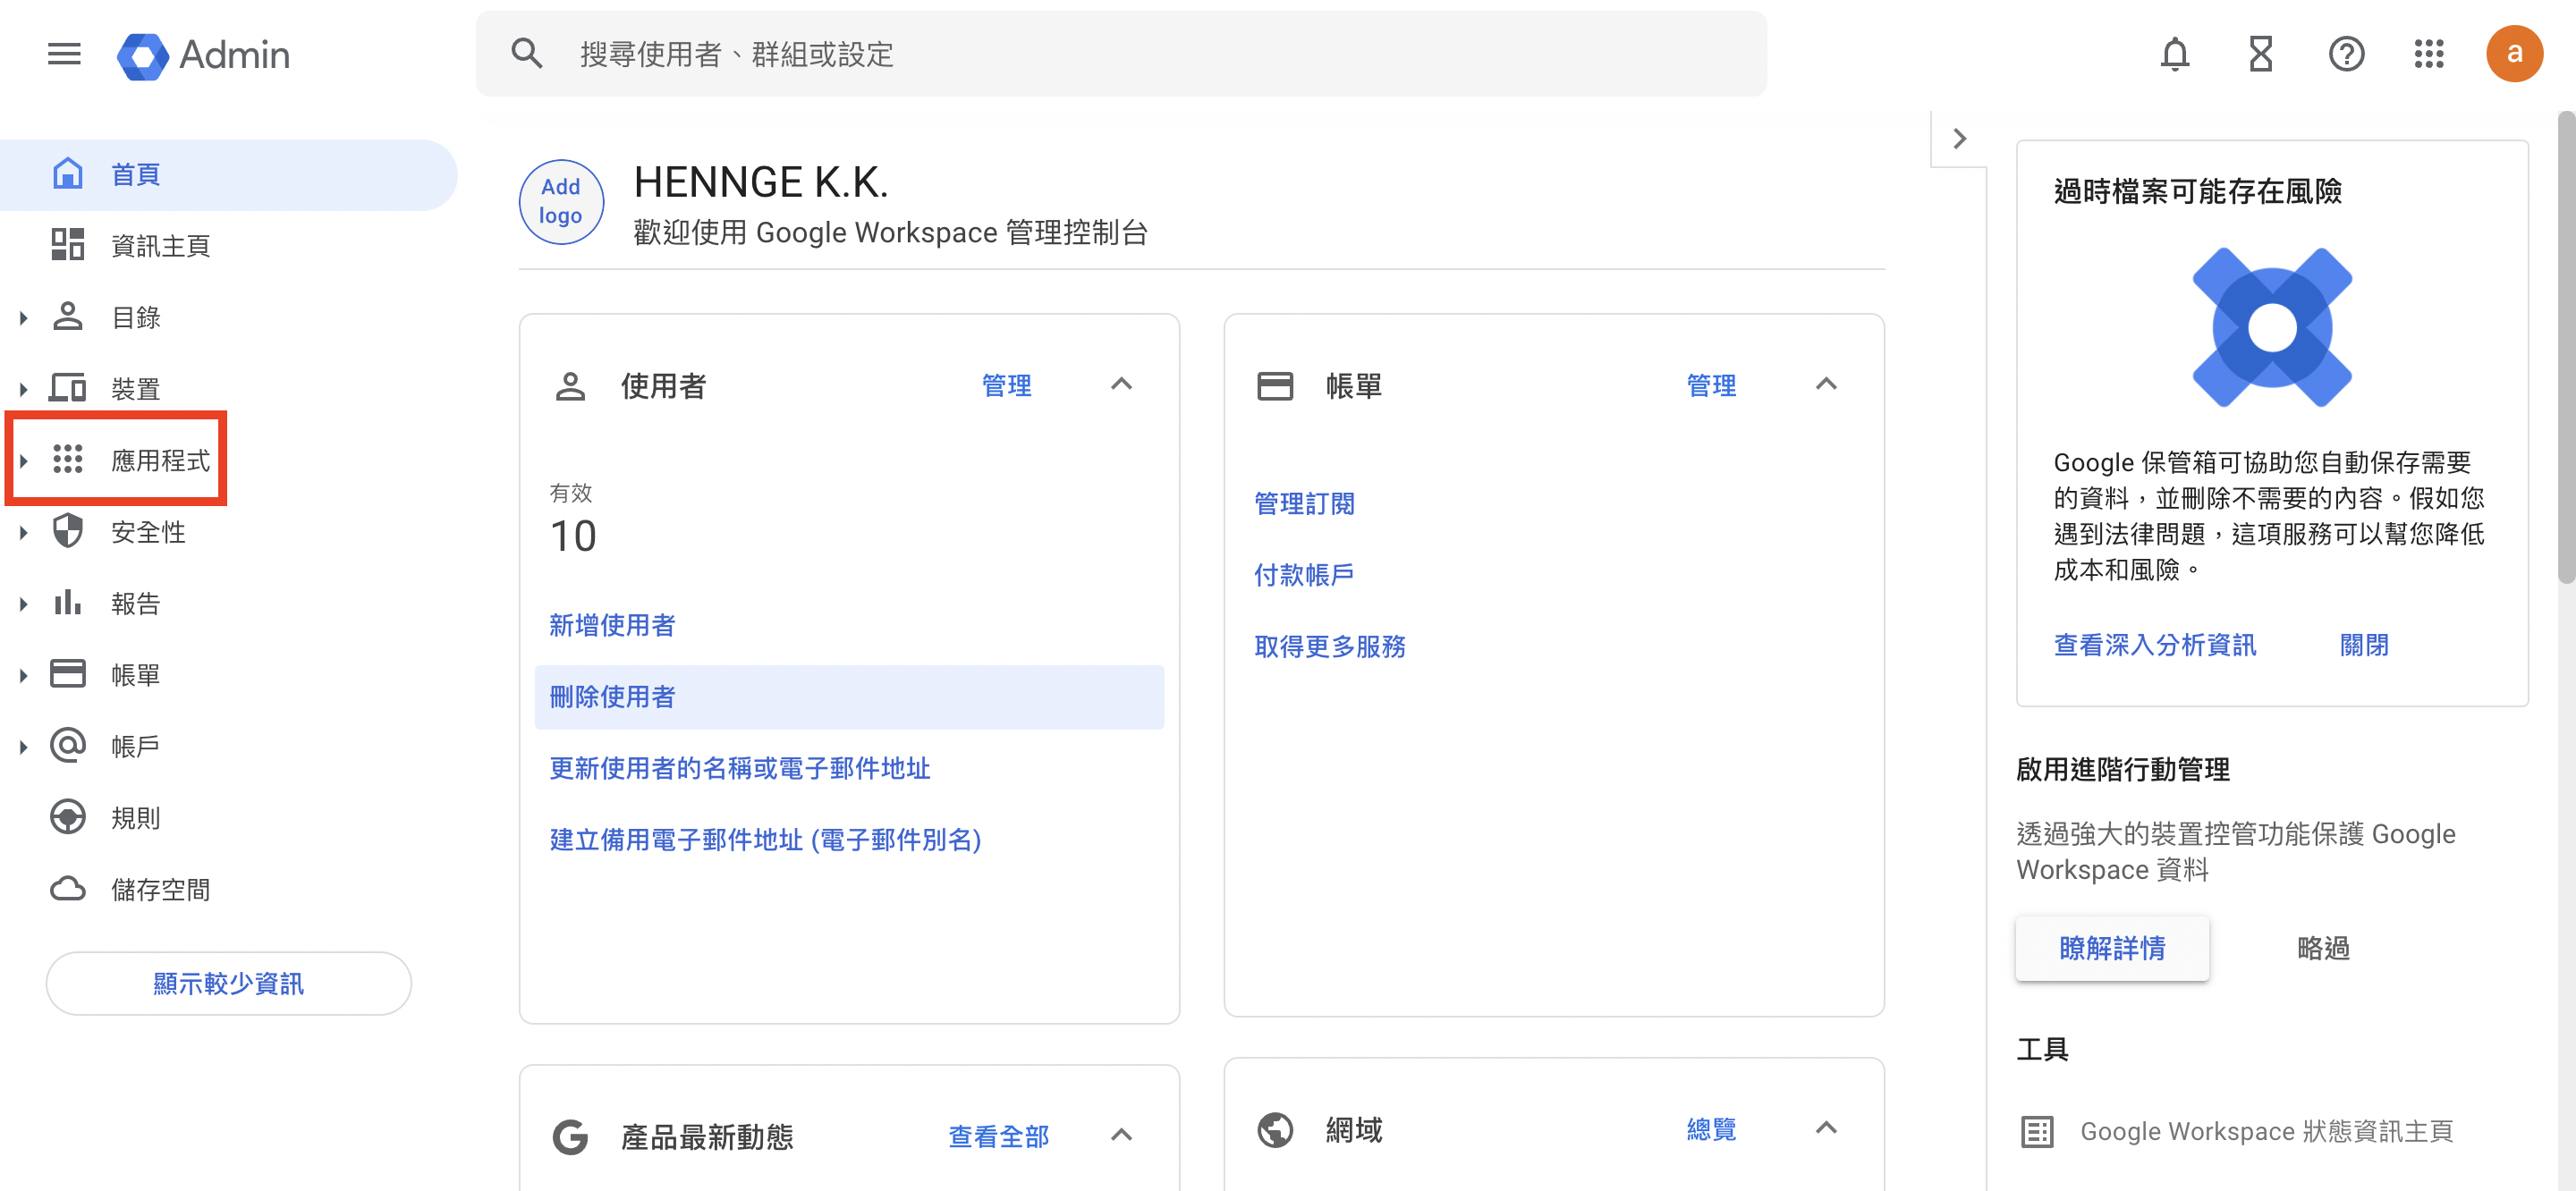Click the 應用程式 apps grid icon
The height and width of the screenshot is (1191, 2576).
click(67, 460)
